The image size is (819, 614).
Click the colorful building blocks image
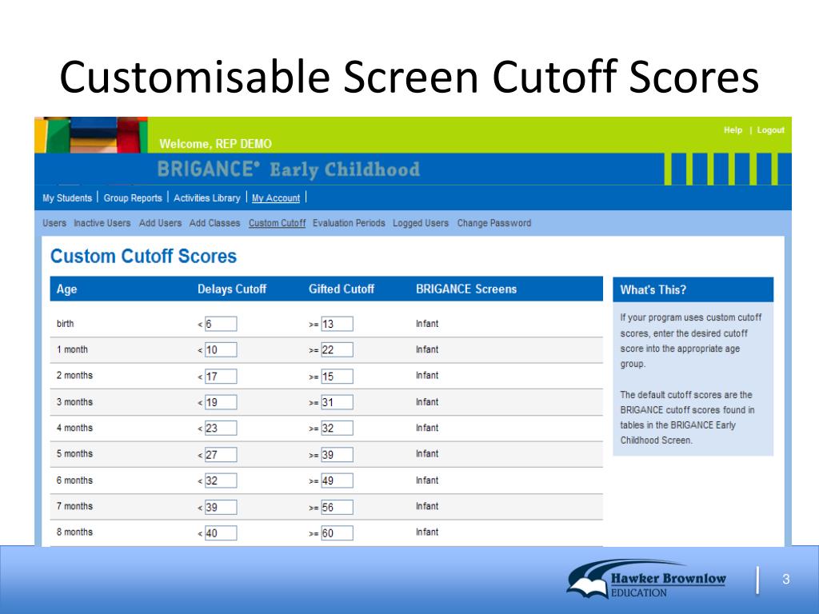click(91, 134)
